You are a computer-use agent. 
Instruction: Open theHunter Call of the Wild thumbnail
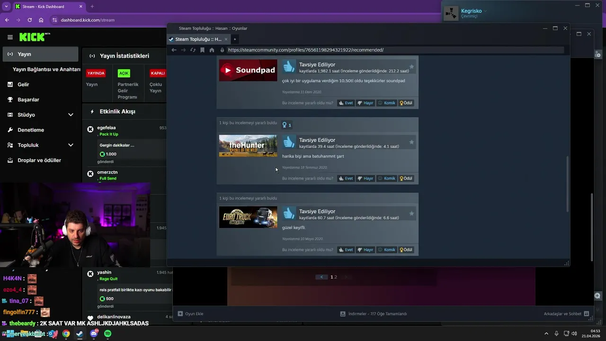click(x=248, y=146)
